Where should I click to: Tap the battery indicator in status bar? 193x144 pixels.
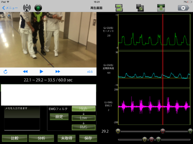[x=189, y=2]
